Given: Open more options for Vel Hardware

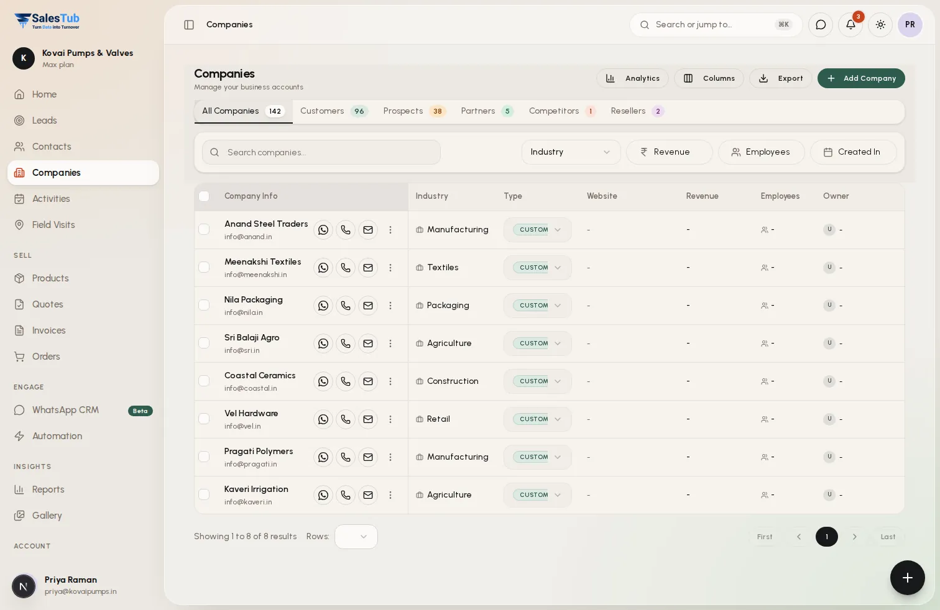Looking at the screenshot, I should pos(390,419).
